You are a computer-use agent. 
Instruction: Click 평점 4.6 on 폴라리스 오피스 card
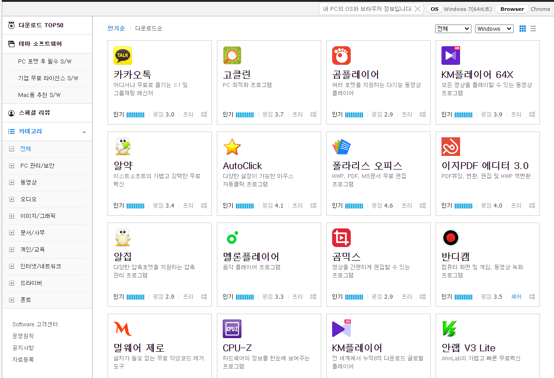(x=382, y=206)
